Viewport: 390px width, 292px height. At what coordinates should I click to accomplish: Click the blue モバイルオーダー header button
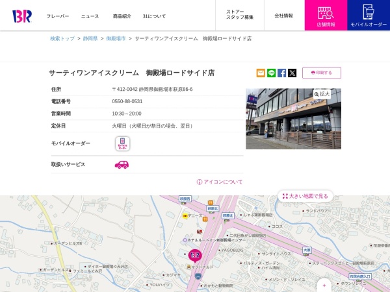pyautogui.click(x=369, y=16)
